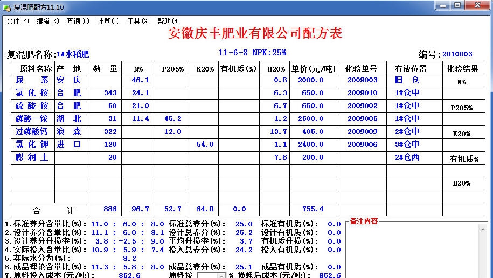The width and height of the screenshot is (493, 278).
Task: Click the 实际水分 value 8.2
Action: (129, 259)
